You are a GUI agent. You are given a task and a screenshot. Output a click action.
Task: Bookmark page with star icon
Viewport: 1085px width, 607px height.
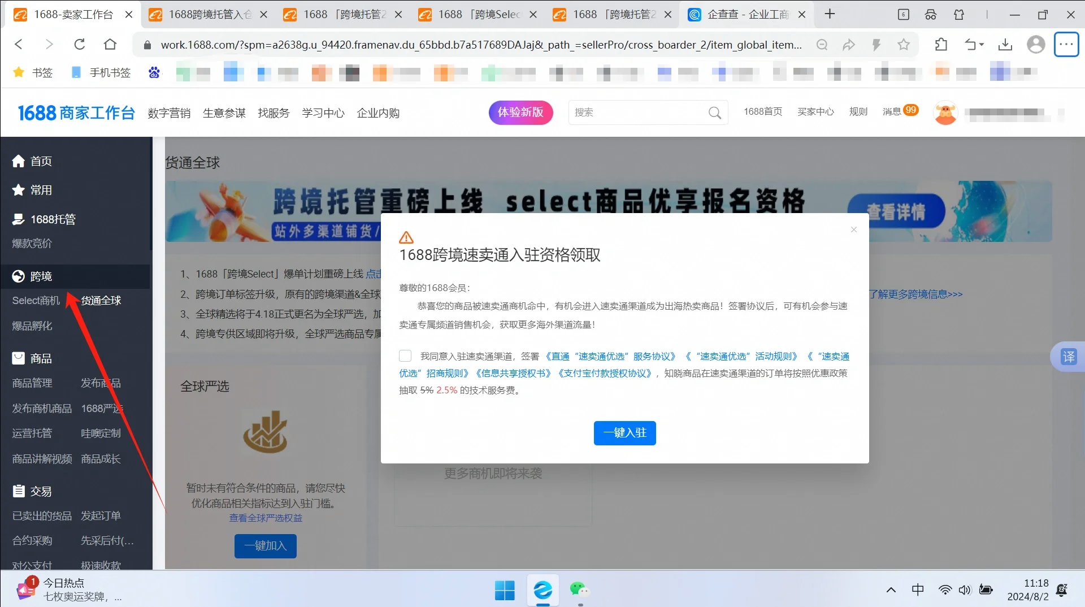tap(904, 45)
